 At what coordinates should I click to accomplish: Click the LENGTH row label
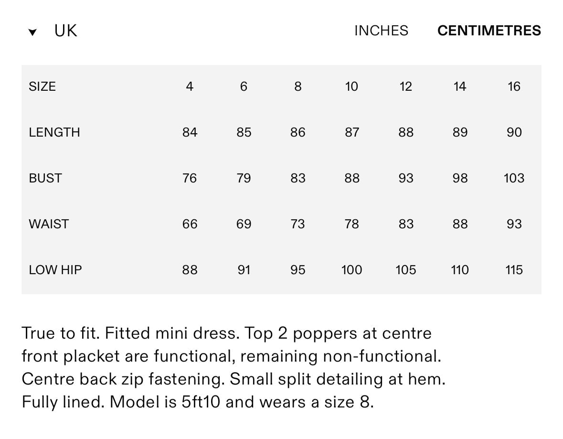[54, 132]
